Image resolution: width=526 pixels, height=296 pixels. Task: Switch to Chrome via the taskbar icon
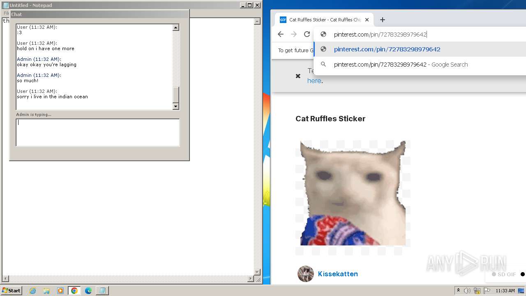tap(74, 291)
